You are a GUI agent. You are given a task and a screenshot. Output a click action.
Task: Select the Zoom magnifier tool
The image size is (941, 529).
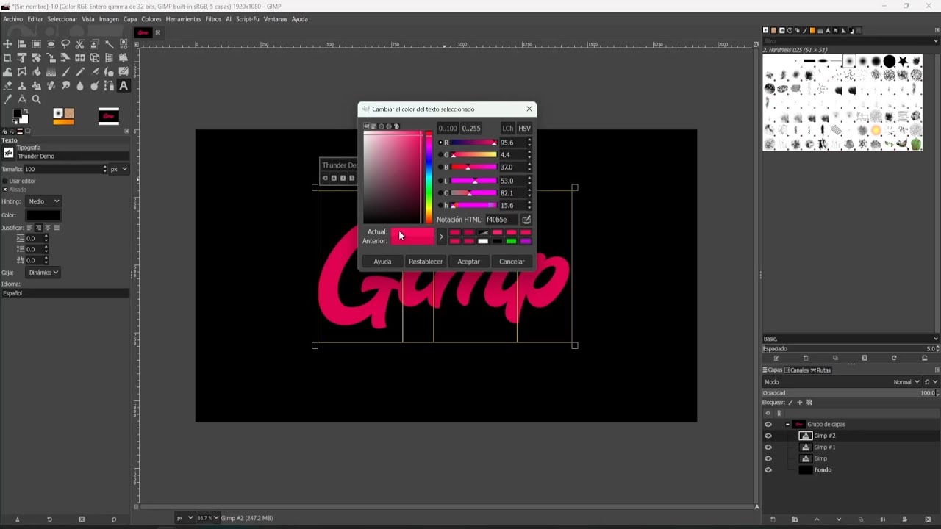pyautogui.click(x=36, y=99)
